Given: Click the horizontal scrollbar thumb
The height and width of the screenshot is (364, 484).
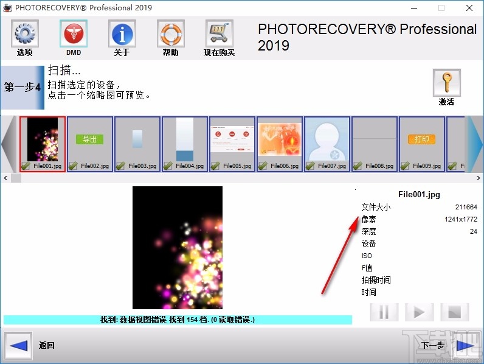Looking at the screenshot, I should tap(16, 178).
